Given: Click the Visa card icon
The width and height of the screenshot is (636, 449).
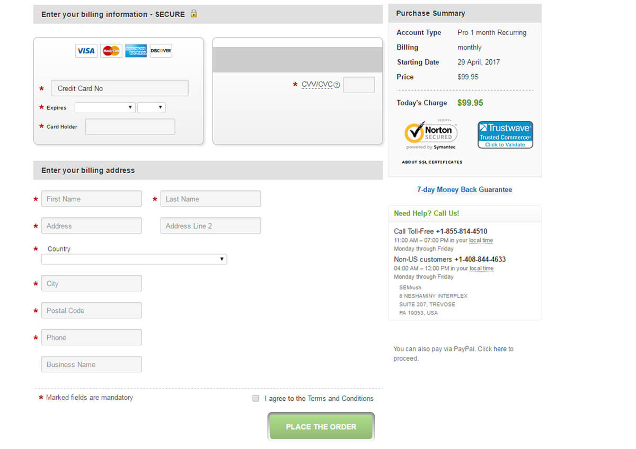Looking at the screenshot, I should (x=86, y=51).
